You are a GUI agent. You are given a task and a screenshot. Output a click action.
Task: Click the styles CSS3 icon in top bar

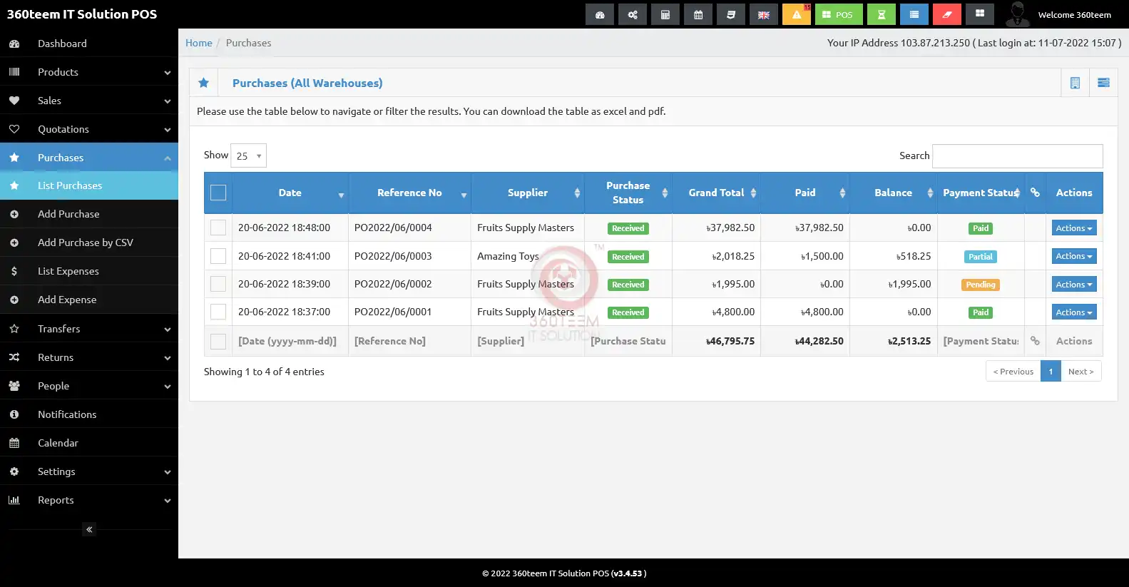point(731,14)
